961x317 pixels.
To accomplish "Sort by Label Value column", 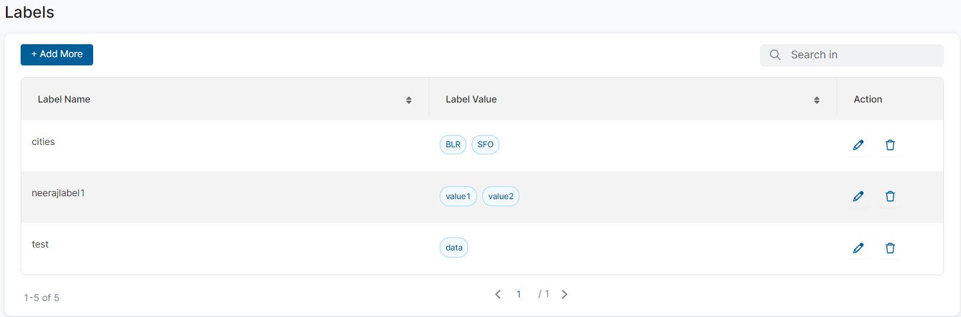I will (x=817, y=100).
